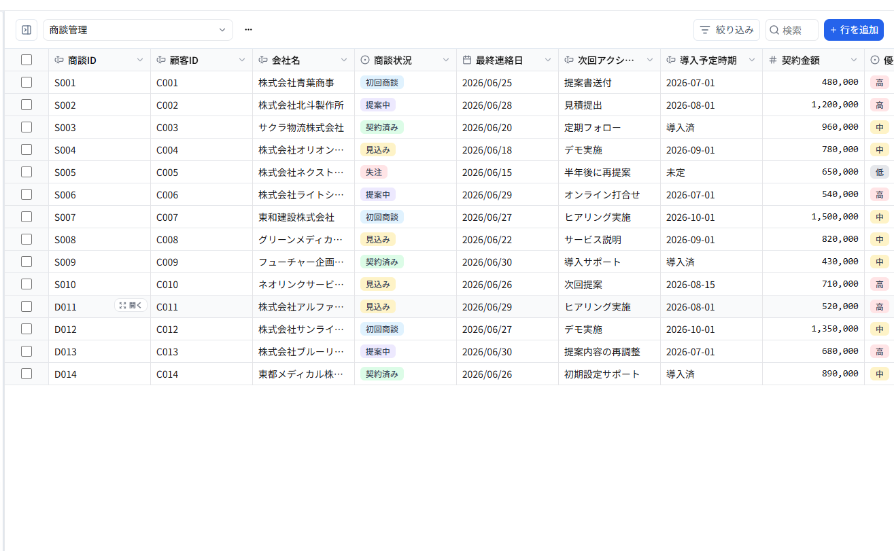This screenshot has height=551, width=894.
Task: Click the 初回商談 status tag in row S001
Action: (382, 83)
